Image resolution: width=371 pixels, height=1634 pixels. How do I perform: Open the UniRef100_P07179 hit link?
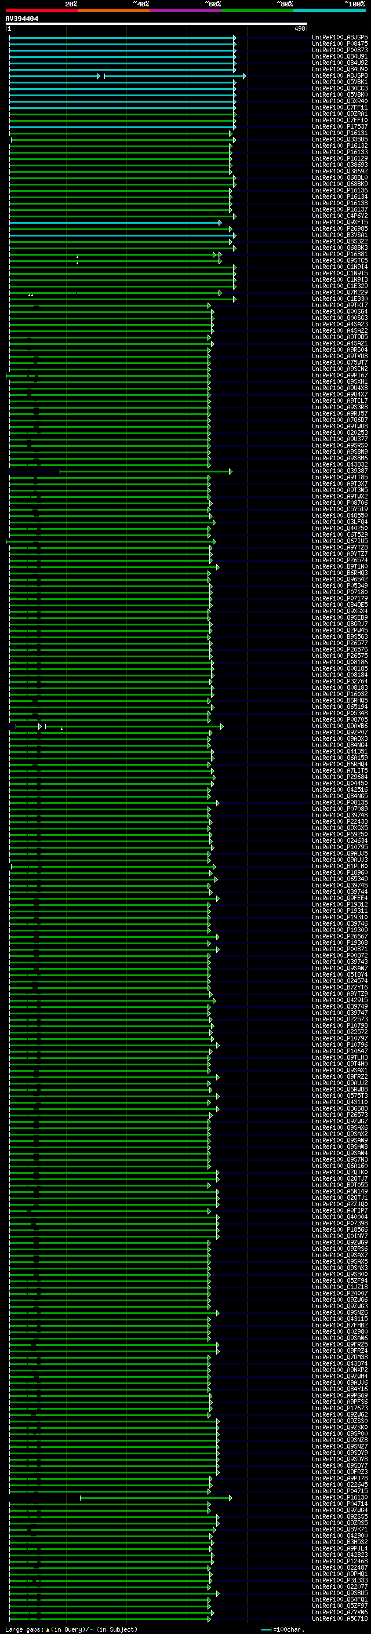pos(340,598)
